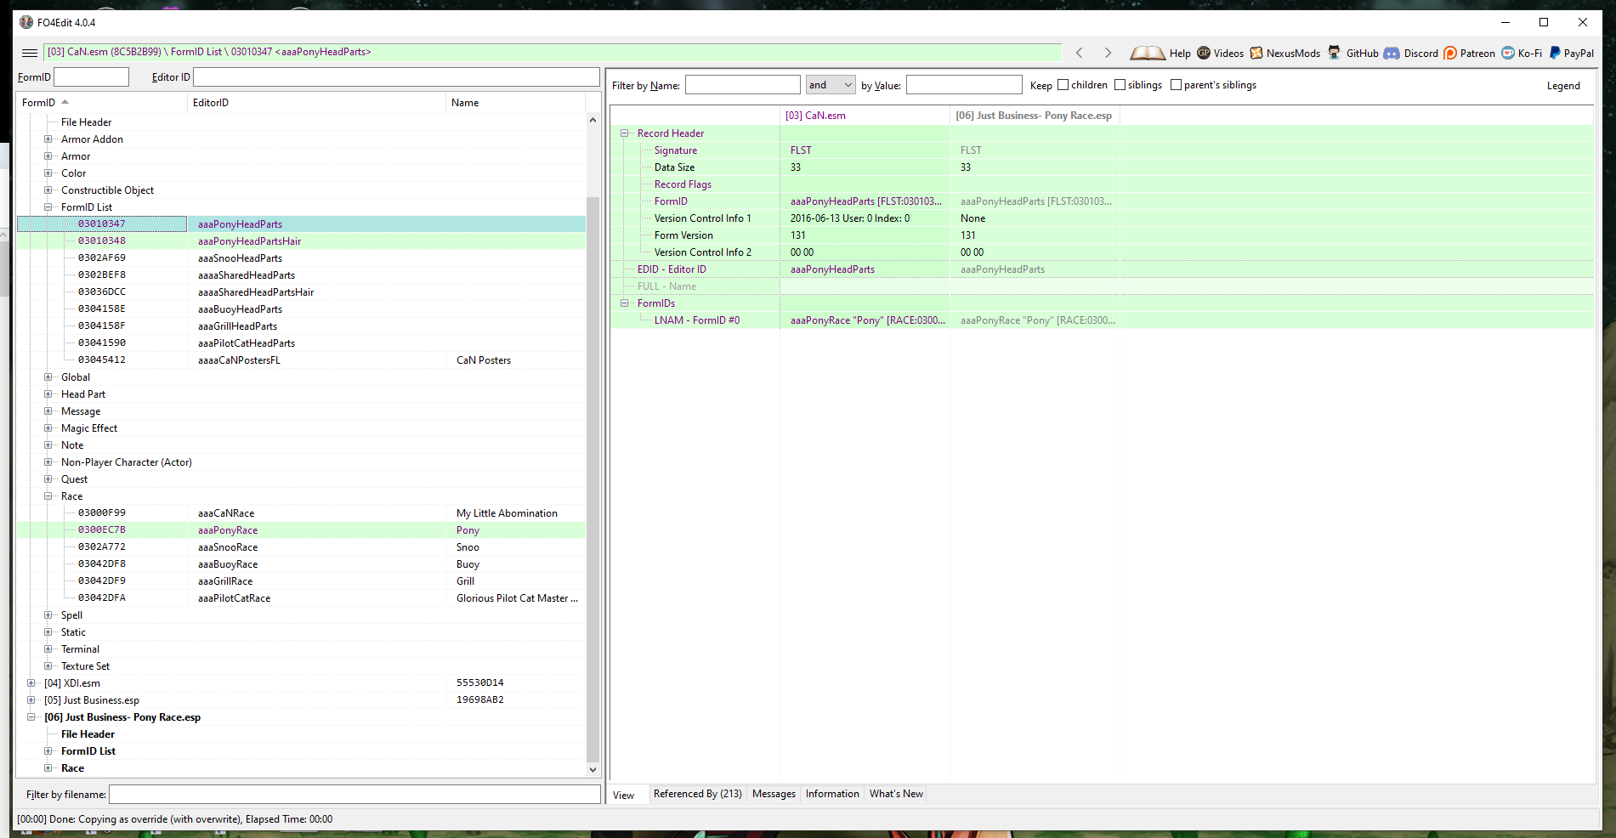This screenshot has height=838, width=1616.
Task: Sort by the Name column header
Action: [x=515, y=103]
